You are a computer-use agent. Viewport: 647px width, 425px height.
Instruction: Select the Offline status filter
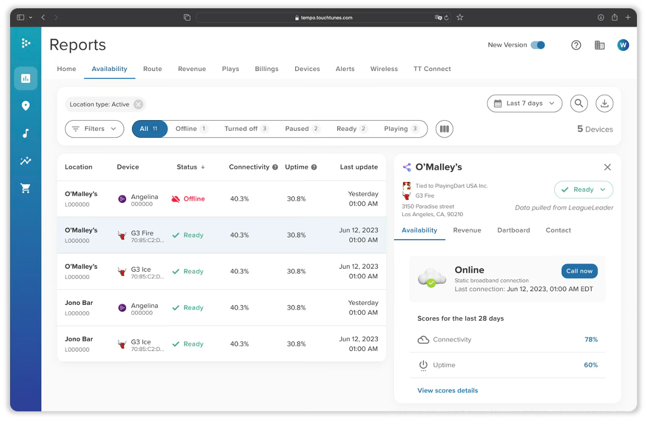[191, 129]
